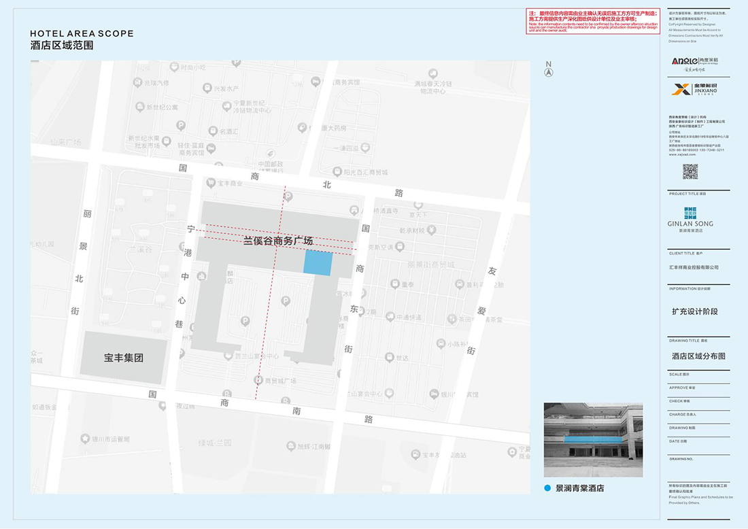Click the Angle design company logo

click(x=685, y=61)
